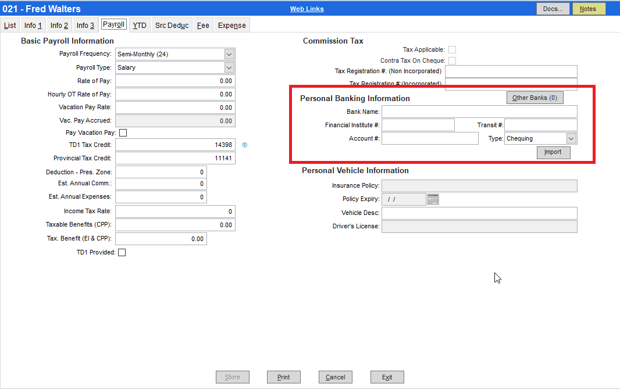This screenshot has width=620, height=391.
Task: Click inside the Bank Name field
Action: tap(480, 111)
